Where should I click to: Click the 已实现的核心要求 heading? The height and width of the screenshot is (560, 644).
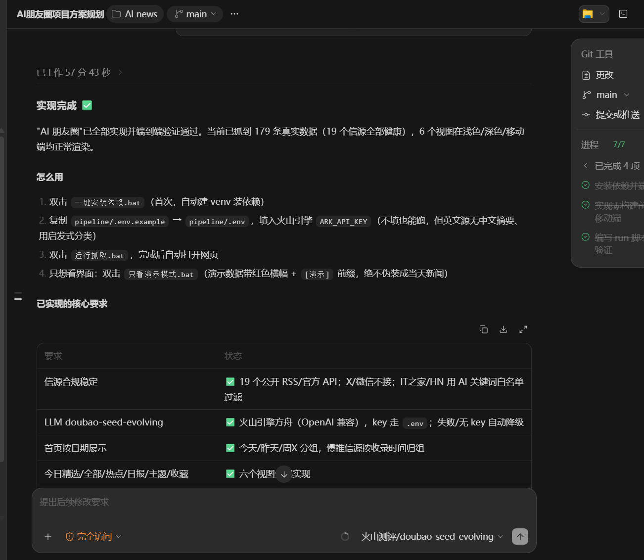click(x=72, y=304)
